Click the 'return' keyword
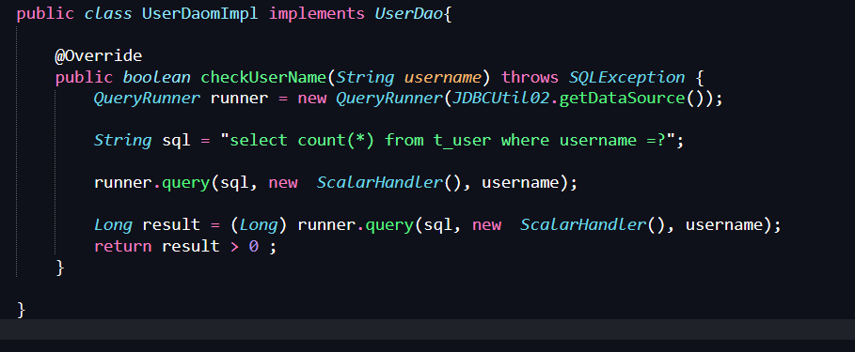The height and width of the screenshot is (352, 855). [x=122, y=247]
